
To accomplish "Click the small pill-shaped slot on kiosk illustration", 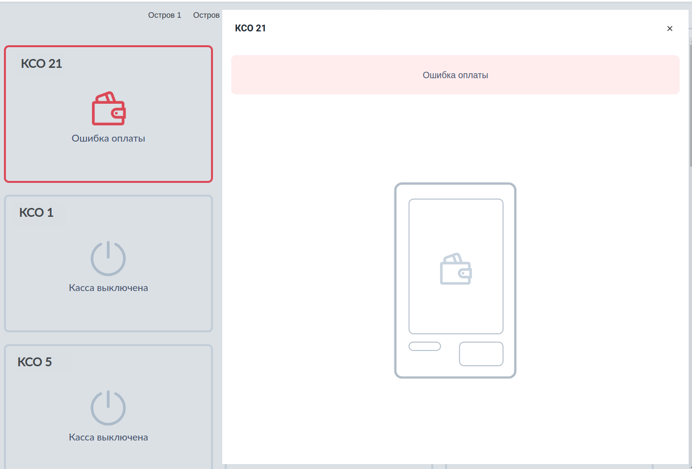I will coord(425,346).
